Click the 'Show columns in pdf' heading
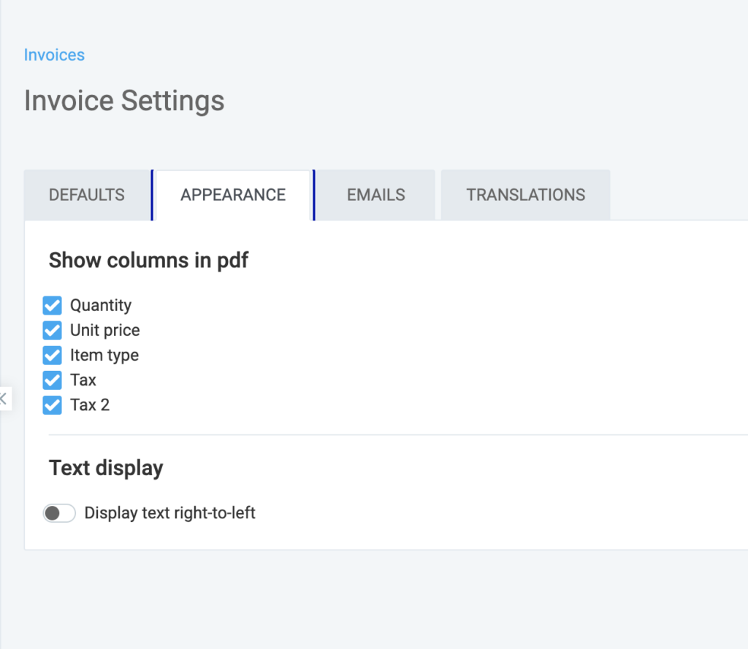 pyautogui.click(x=148, y=261)
